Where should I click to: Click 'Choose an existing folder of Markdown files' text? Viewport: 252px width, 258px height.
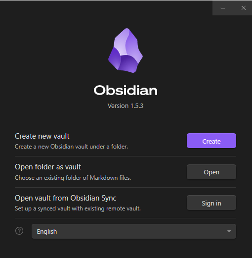(73, 178)
